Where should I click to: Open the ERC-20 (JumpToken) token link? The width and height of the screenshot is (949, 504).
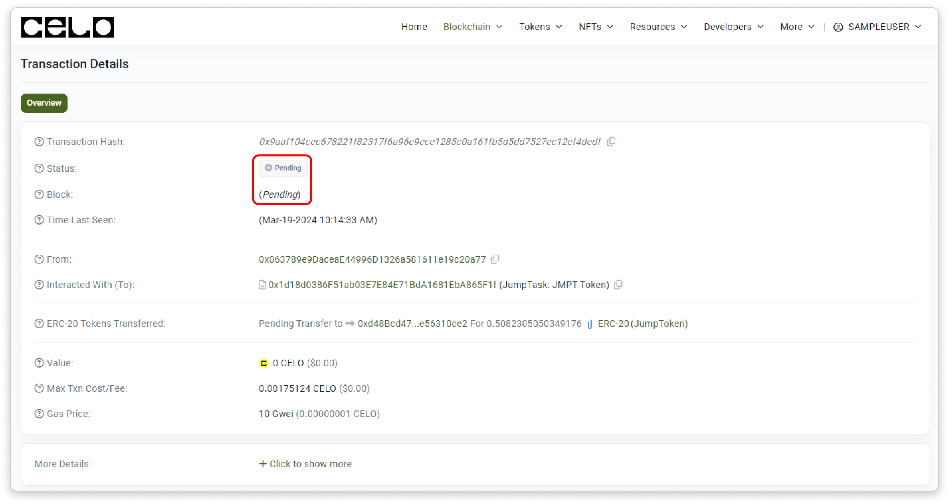coord(643,324)
